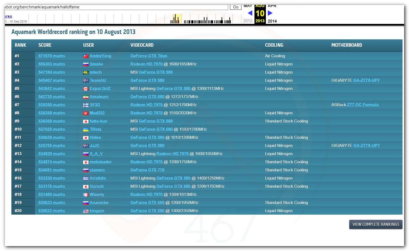
Task: Click View Complete Rankings button
Action: (x=376, y=224)
